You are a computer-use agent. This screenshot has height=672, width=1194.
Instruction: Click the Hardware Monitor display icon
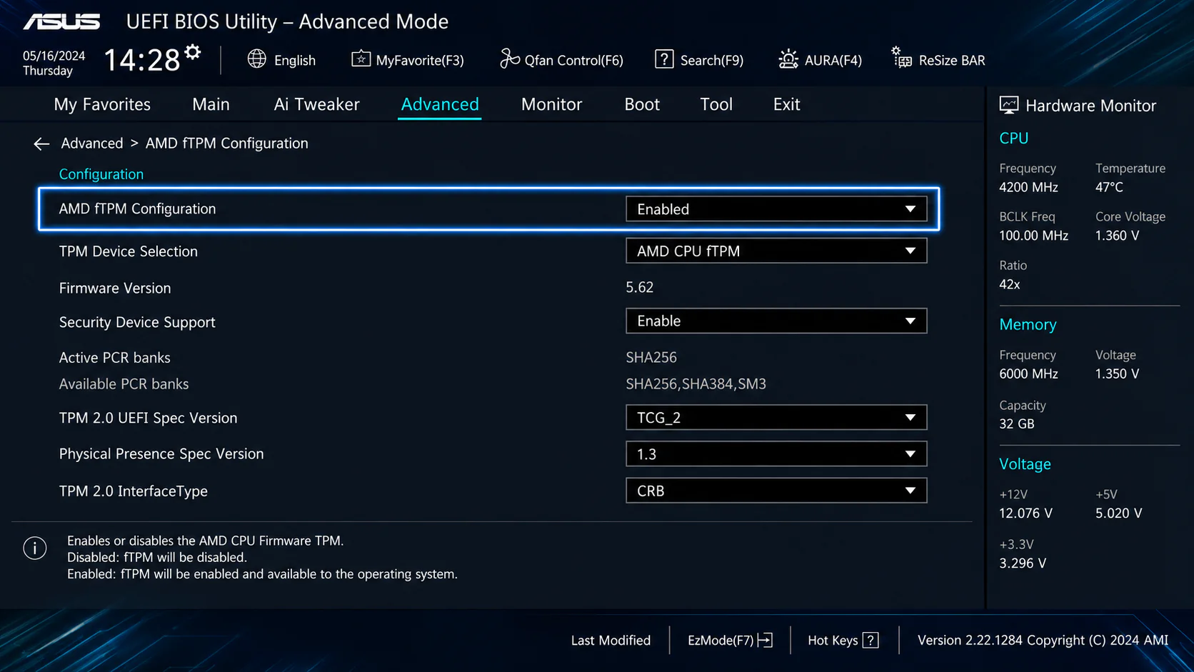1009,105
